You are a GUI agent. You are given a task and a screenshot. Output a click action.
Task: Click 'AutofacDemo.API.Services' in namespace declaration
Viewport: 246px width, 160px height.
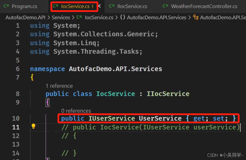tap(116, 69)
